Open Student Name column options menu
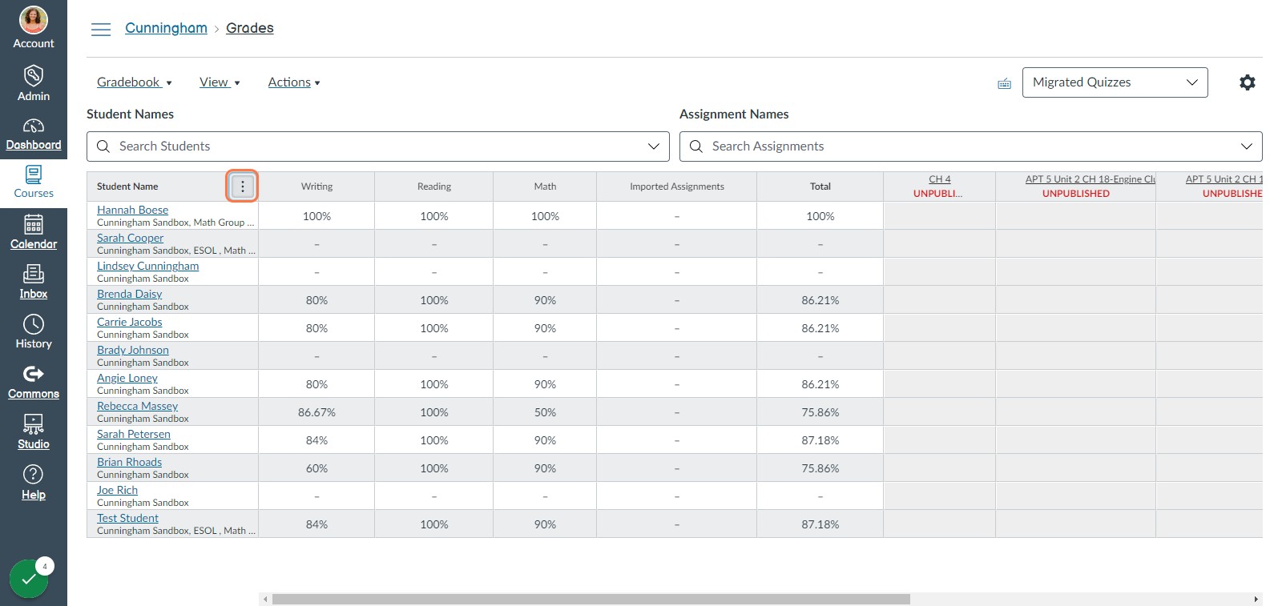Viewport: 1282px width, 606px height. (x=243, y=187)
